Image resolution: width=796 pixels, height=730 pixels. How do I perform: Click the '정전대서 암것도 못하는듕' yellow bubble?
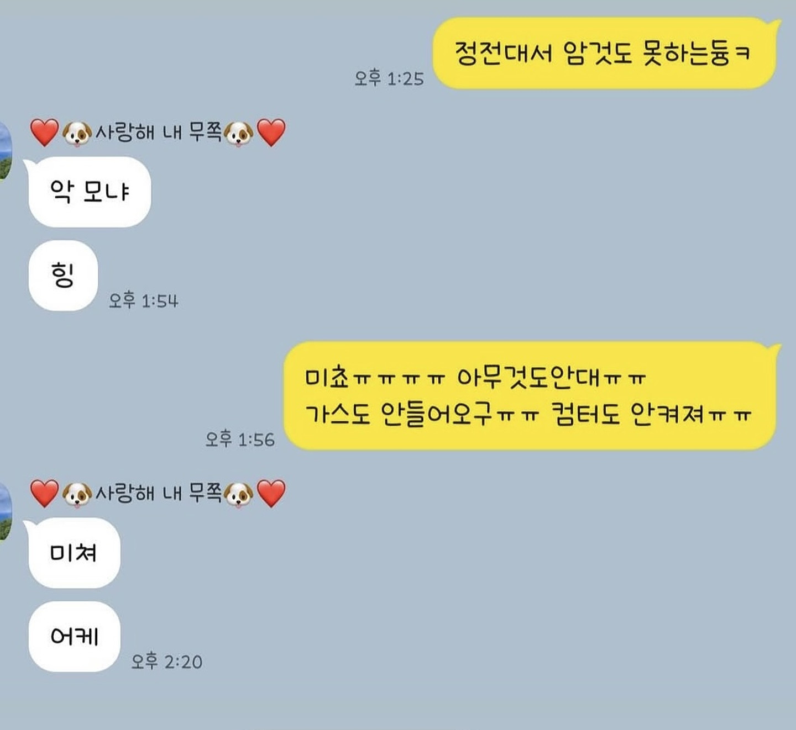[606, 53]
